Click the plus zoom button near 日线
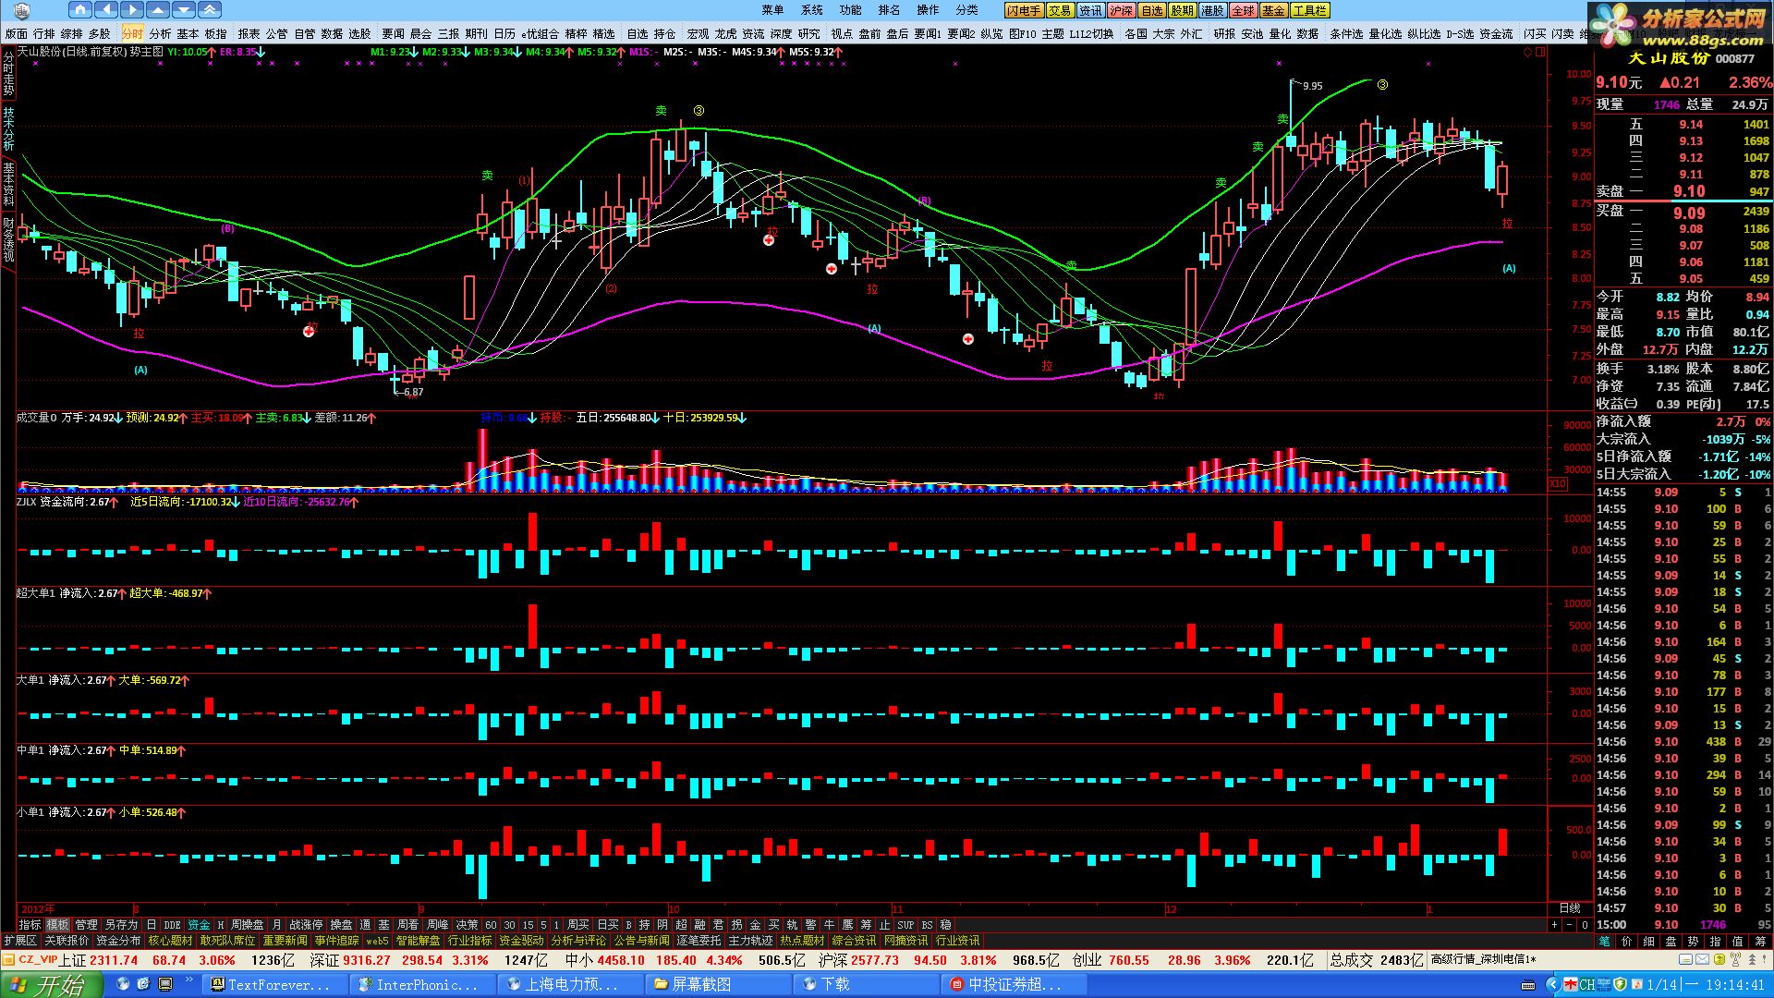The height and width of the screenshot is (998, 1774). (1555, 925)
